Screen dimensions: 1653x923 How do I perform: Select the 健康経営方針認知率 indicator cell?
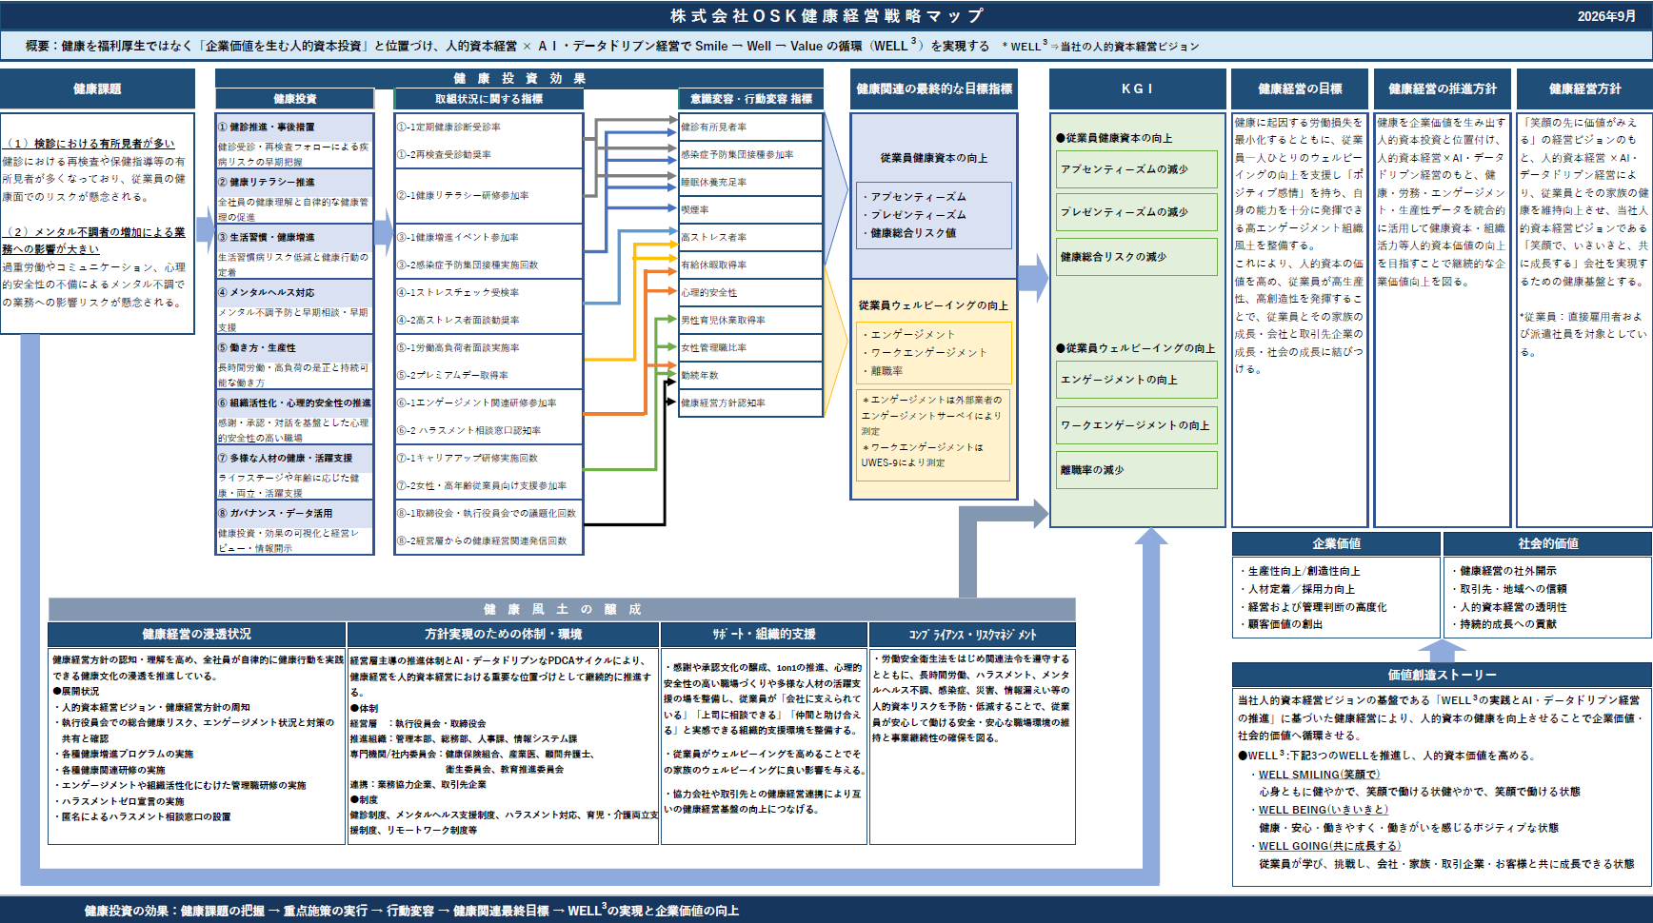coord(750,403)
